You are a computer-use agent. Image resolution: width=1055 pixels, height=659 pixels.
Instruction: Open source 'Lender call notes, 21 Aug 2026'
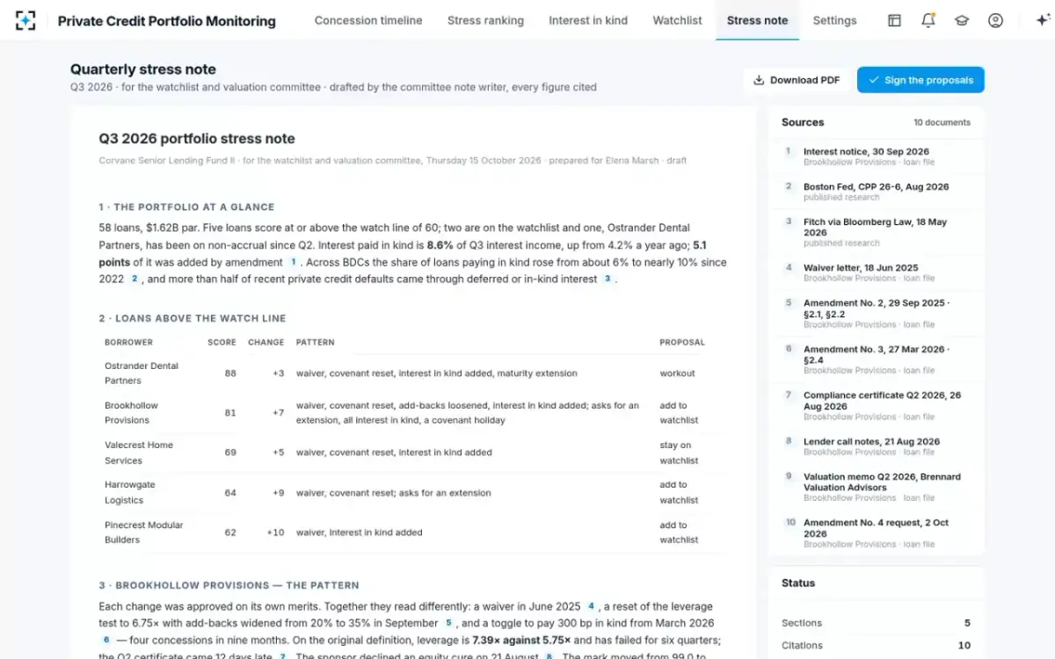coord(876,446)
